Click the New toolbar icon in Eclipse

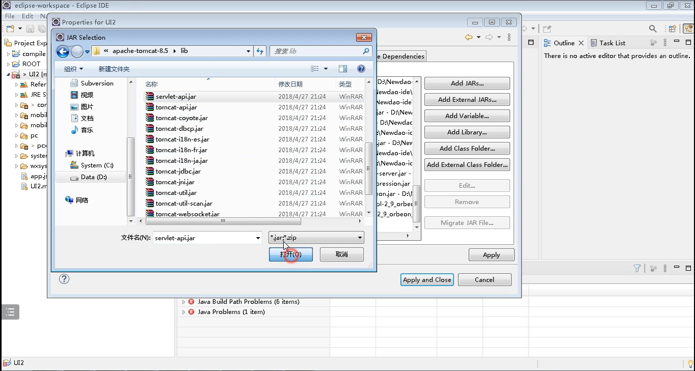10,29
